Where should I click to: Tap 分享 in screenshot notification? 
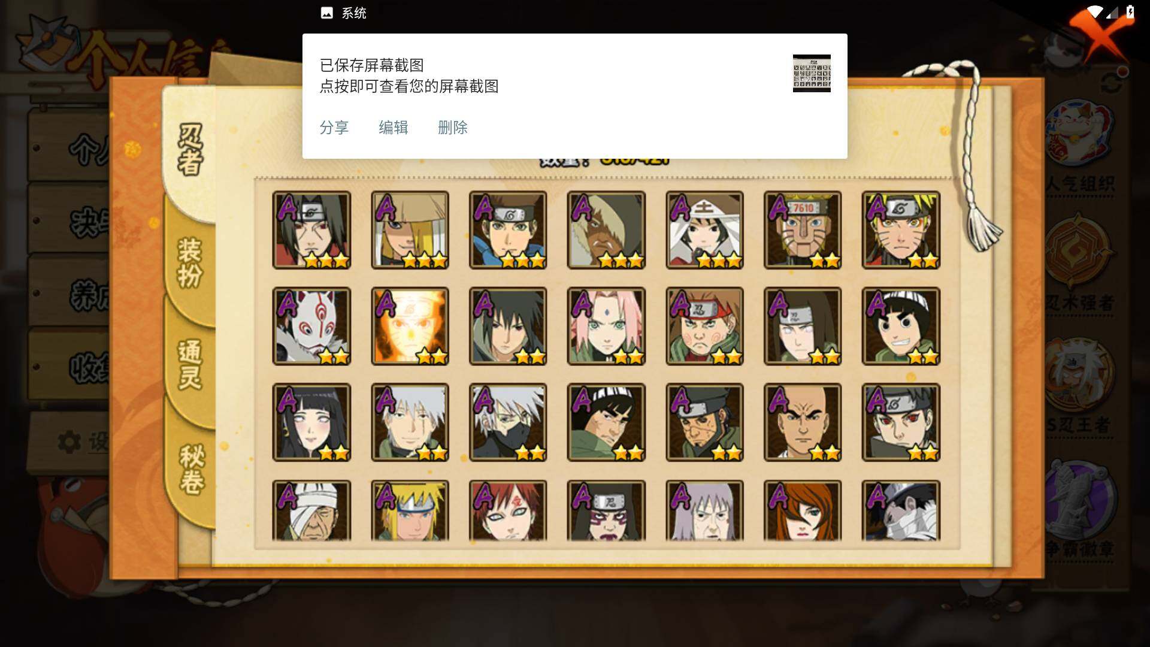pyautogui.click(x=334, y=128)
